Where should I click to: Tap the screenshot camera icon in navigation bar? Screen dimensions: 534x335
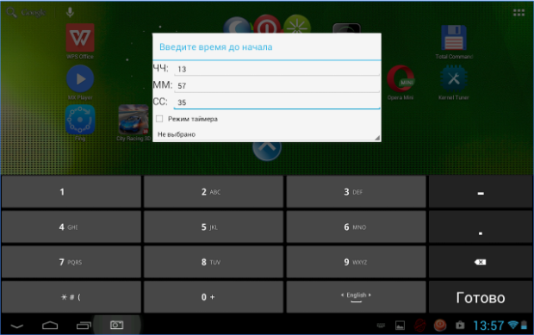pos(117,326)
